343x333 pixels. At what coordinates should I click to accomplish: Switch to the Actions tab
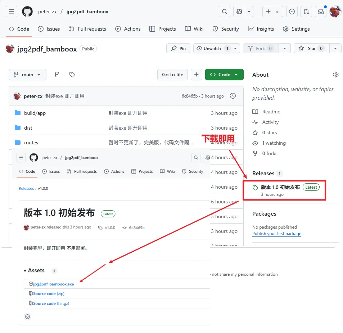tap(128, 29)
